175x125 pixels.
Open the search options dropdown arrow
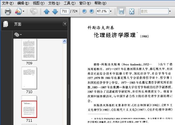tap(170, 11)
